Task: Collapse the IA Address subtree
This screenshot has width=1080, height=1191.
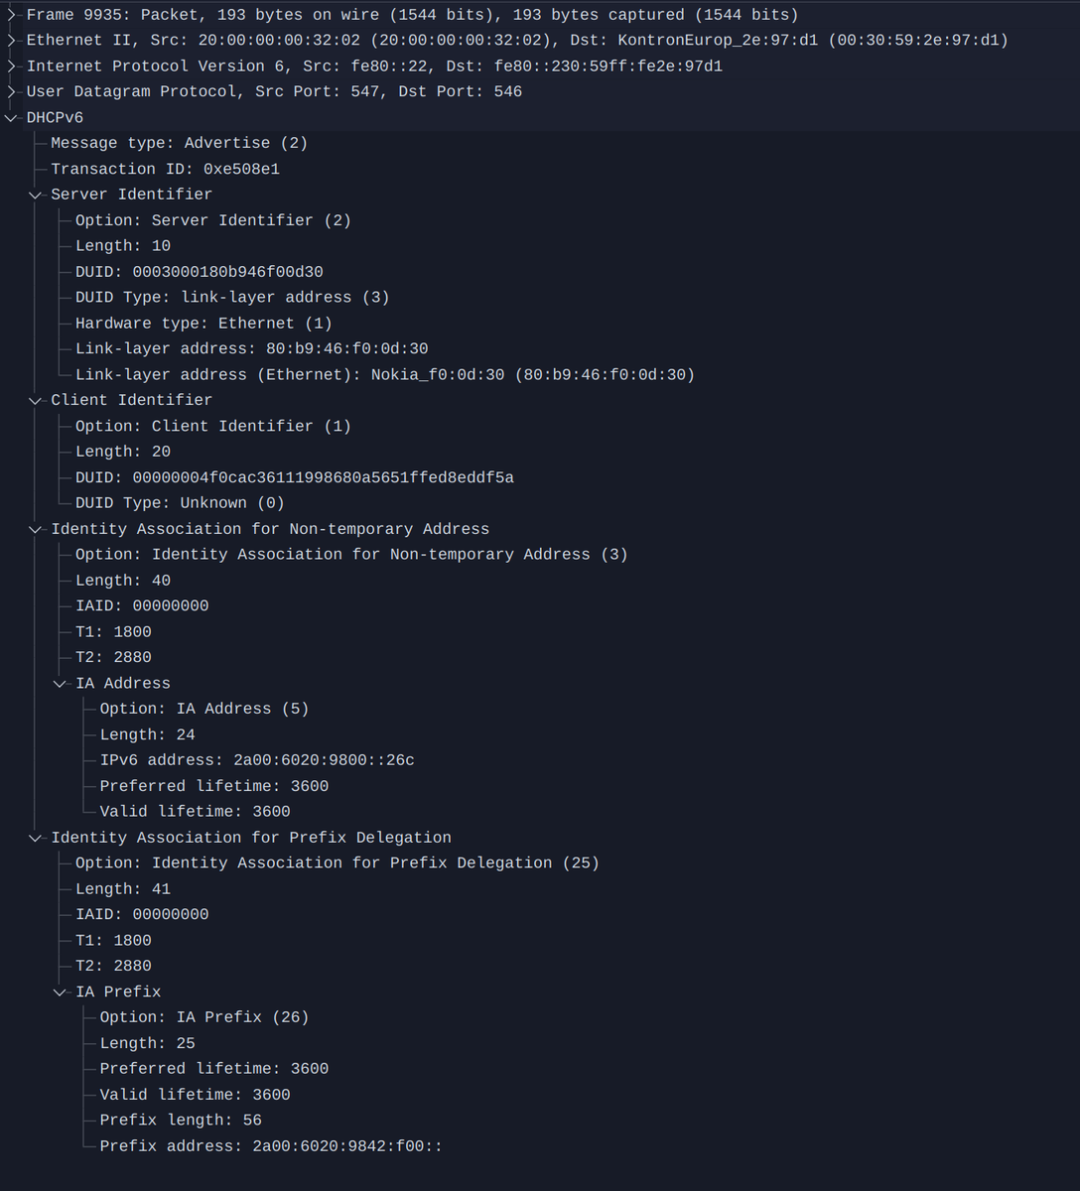Action: 61,683
